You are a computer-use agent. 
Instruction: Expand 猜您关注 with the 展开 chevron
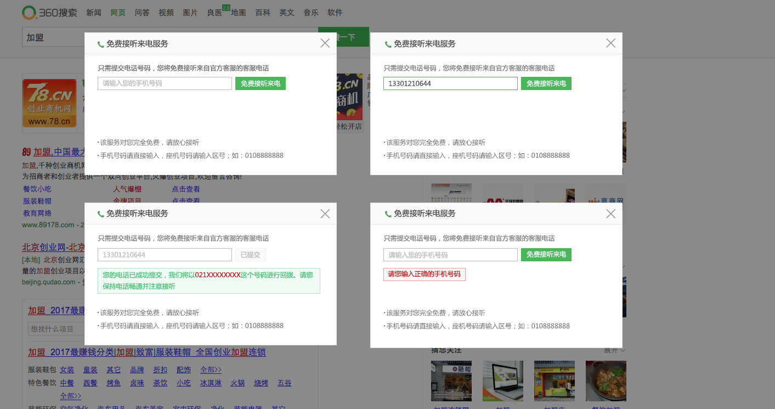click(x=615, y=350)
